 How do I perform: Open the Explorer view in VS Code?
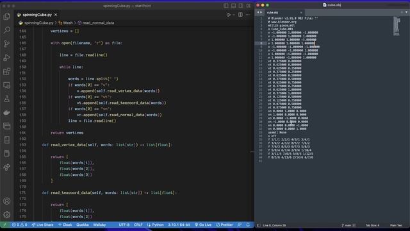coord(7,16)
